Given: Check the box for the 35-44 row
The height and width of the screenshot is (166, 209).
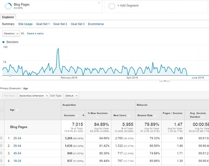Looking at the screenshot, I should point(1,145).
